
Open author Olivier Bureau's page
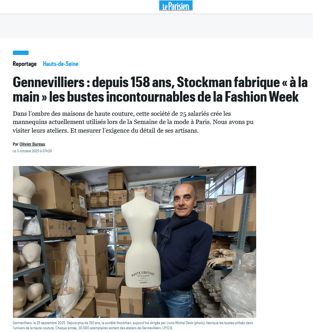[x=33, y=144]
